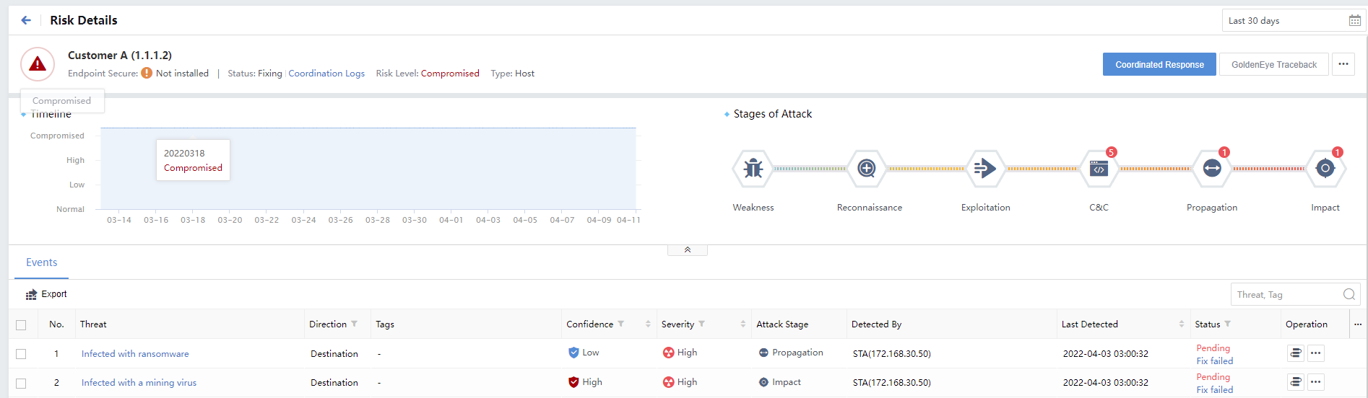The image size is (1368, 398).
Task: Switch to the Events tab
Action: (41, 262)
